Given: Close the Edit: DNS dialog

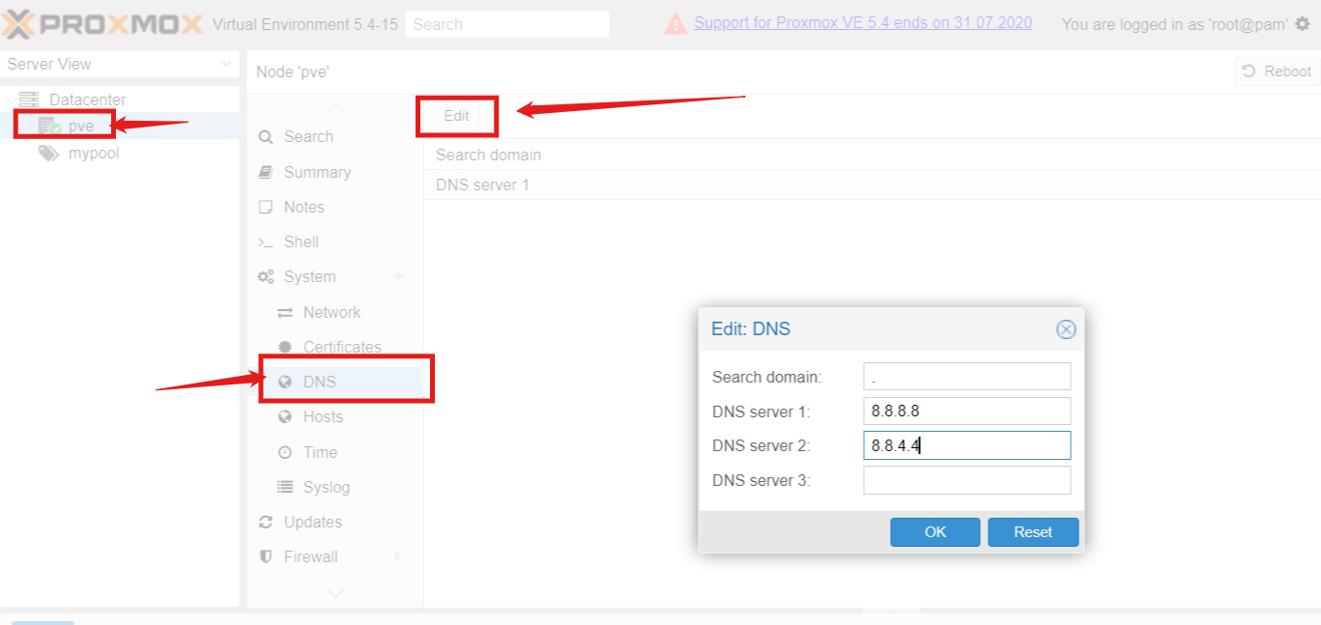Looking at the screenshot, I should point(1065,329).
